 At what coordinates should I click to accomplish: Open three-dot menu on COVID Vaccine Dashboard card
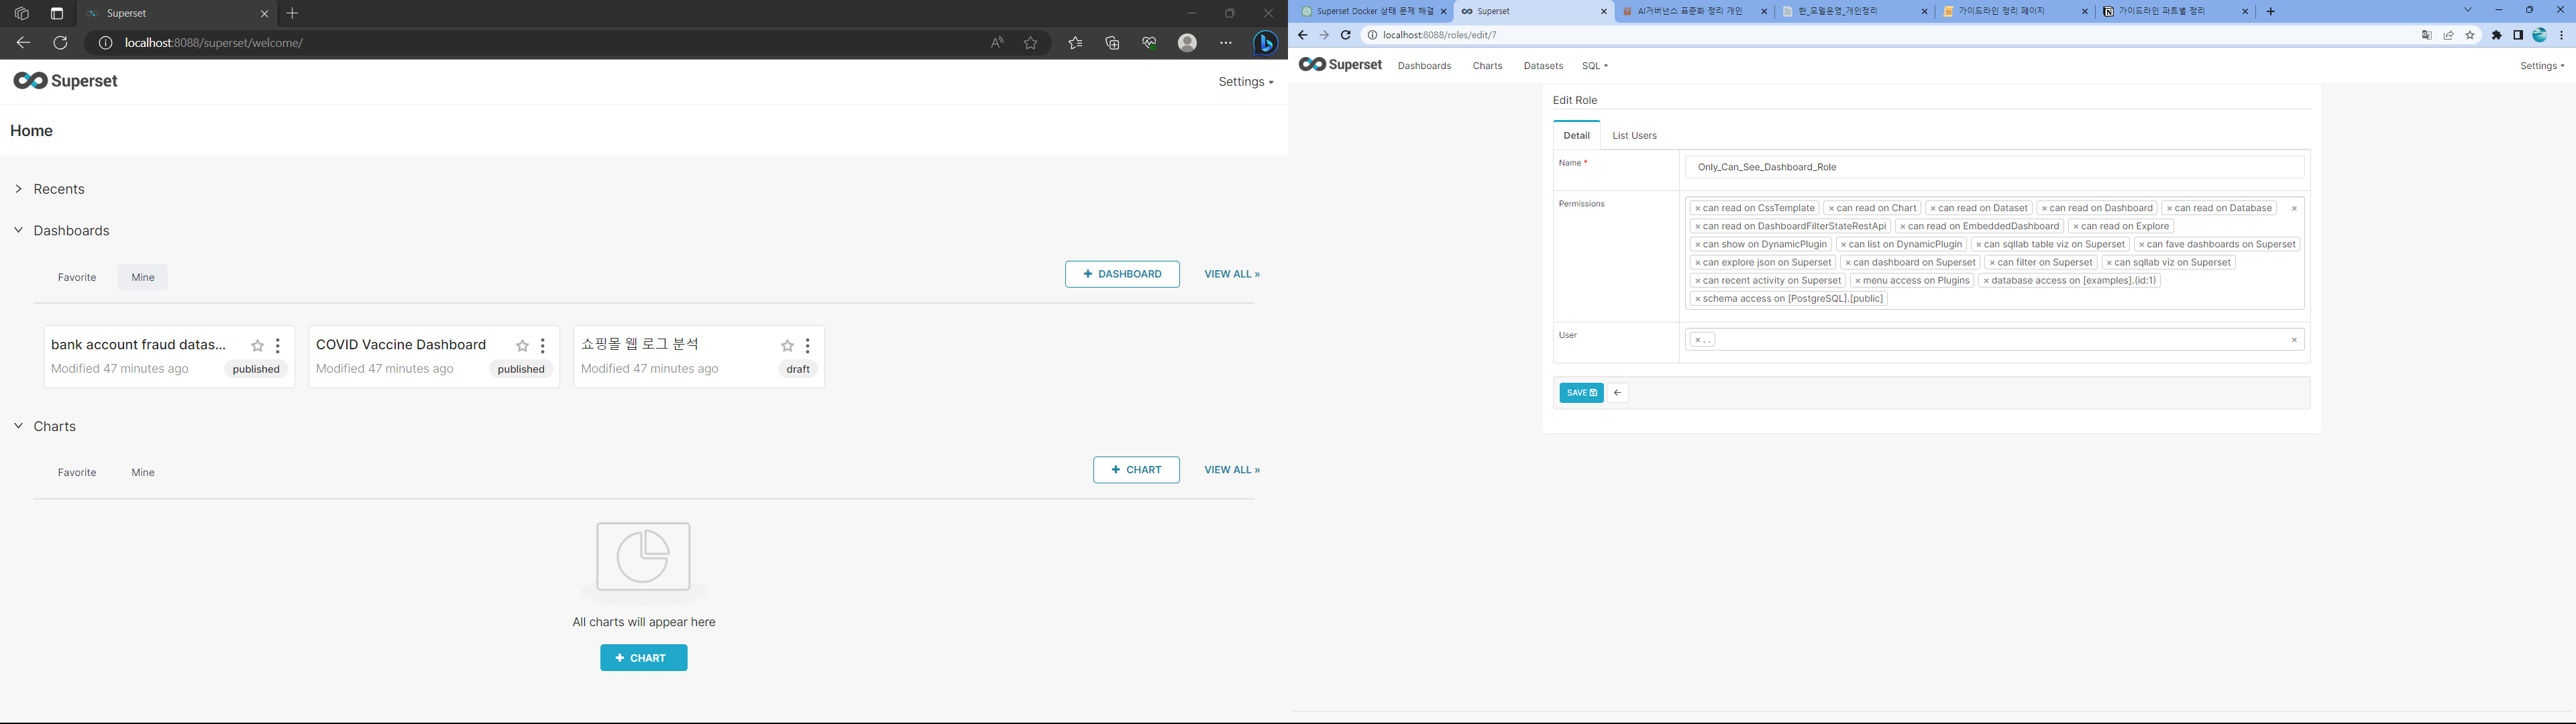click(x=543, y=346)
